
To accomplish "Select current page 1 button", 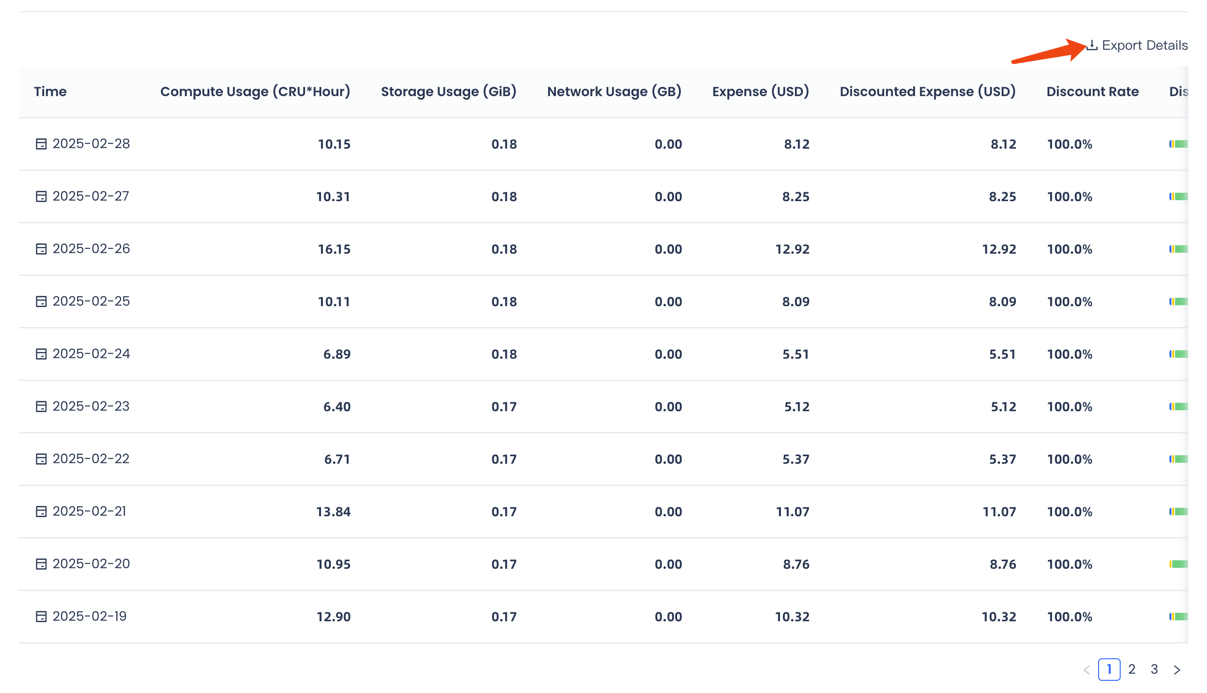I will coord(1109,669).
